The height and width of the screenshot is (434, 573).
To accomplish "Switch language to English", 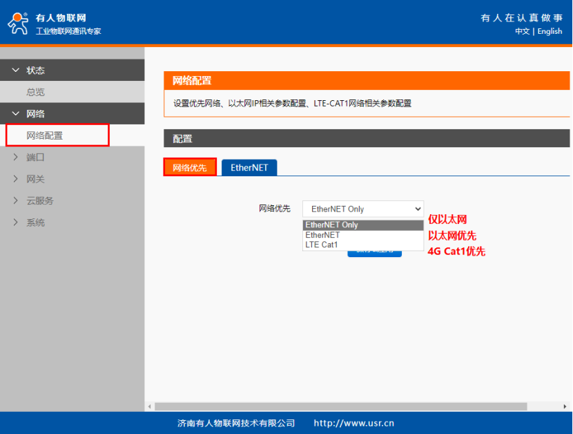I will coord(550,31).
